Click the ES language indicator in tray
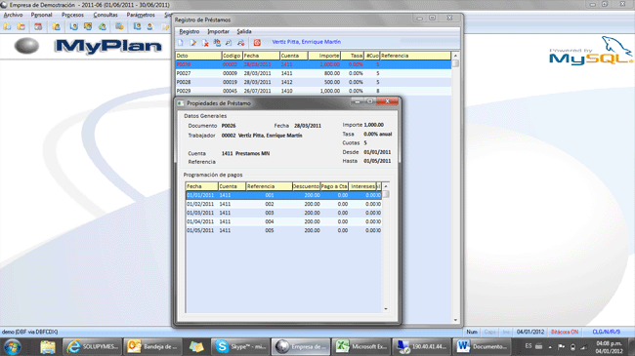635x356 pixels. click(x=529, y=346)
